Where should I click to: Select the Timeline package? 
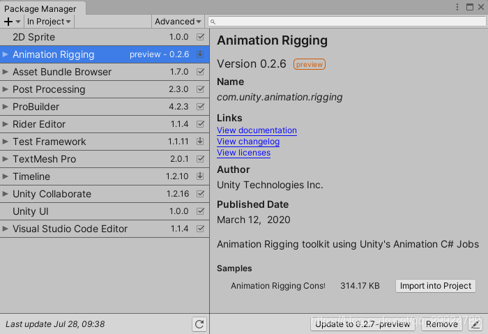pyautogui.click(x=105, y=176)
